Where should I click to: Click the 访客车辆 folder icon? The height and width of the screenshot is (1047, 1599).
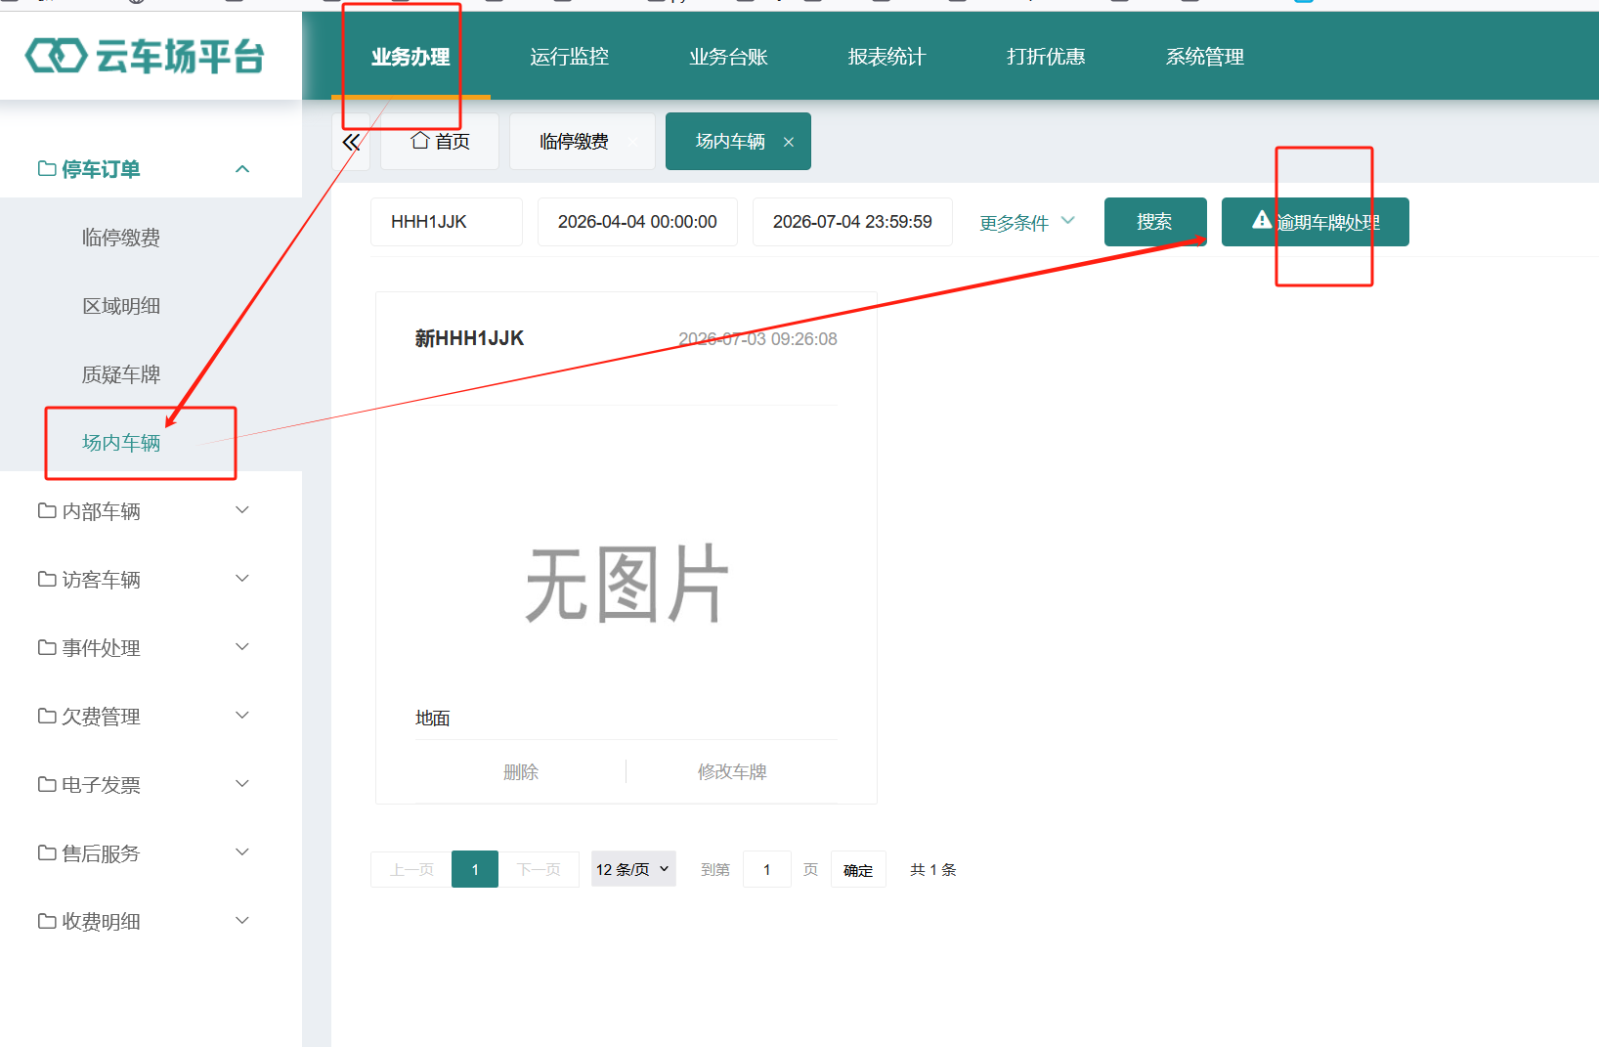click(x=47, y=579)
